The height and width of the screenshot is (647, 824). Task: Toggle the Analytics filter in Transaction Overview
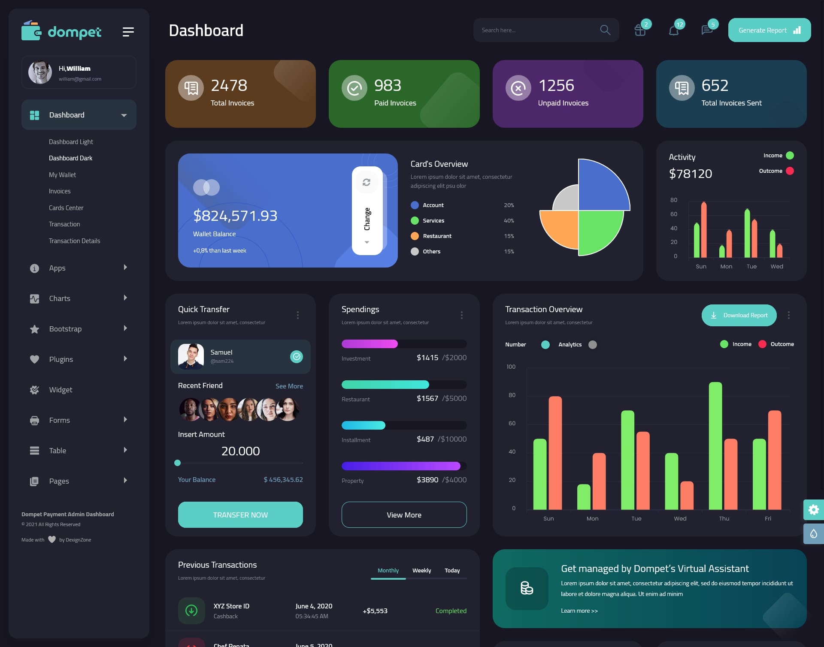tap(592, 344)
